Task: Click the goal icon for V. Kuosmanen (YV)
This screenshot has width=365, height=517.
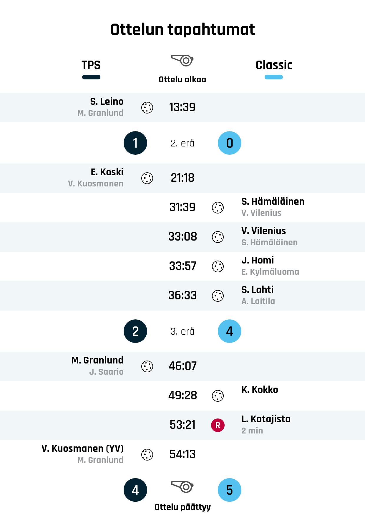Action: click(x=147, y=455)
